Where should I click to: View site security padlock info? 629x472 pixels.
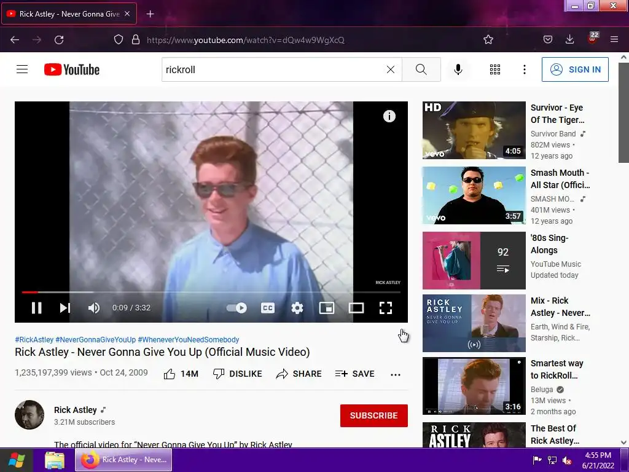[x=136, y=40]
